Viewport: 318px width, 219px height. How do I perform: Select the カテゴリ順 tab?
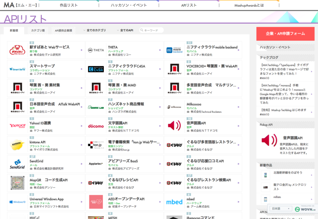coord(38,31)
